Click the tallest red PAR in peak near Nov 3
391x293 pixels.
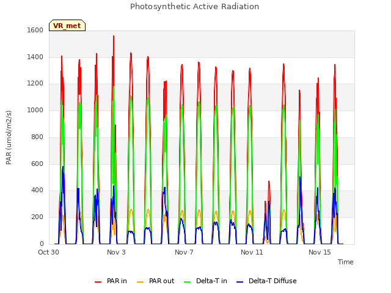(x=114, y=37)
